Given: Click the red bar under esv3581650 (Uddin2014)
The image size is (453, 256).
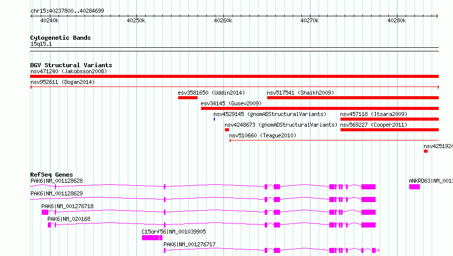Looking at the screenshot, I should coord(187,98).
